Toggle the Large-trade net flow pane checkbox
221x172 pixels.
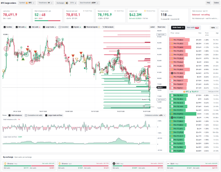coord(46,115)
